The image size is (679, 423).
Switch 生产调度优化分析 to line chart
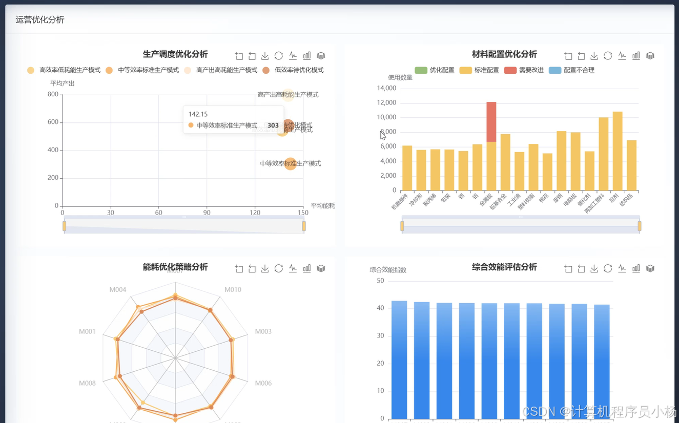click(x=293, y=56)
